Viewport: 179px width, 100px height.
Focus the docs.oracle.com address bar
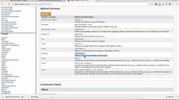pos(80,4)
